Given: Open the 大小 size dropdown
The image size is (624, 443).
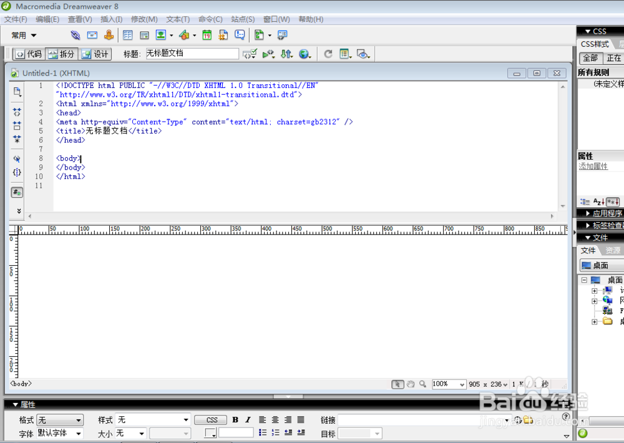Looking at the screenshot, I should pyautogui.click(x=130, y=433).
